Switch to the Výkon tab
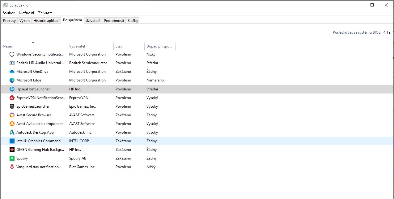The image size is (394, 199). (24, 21)
